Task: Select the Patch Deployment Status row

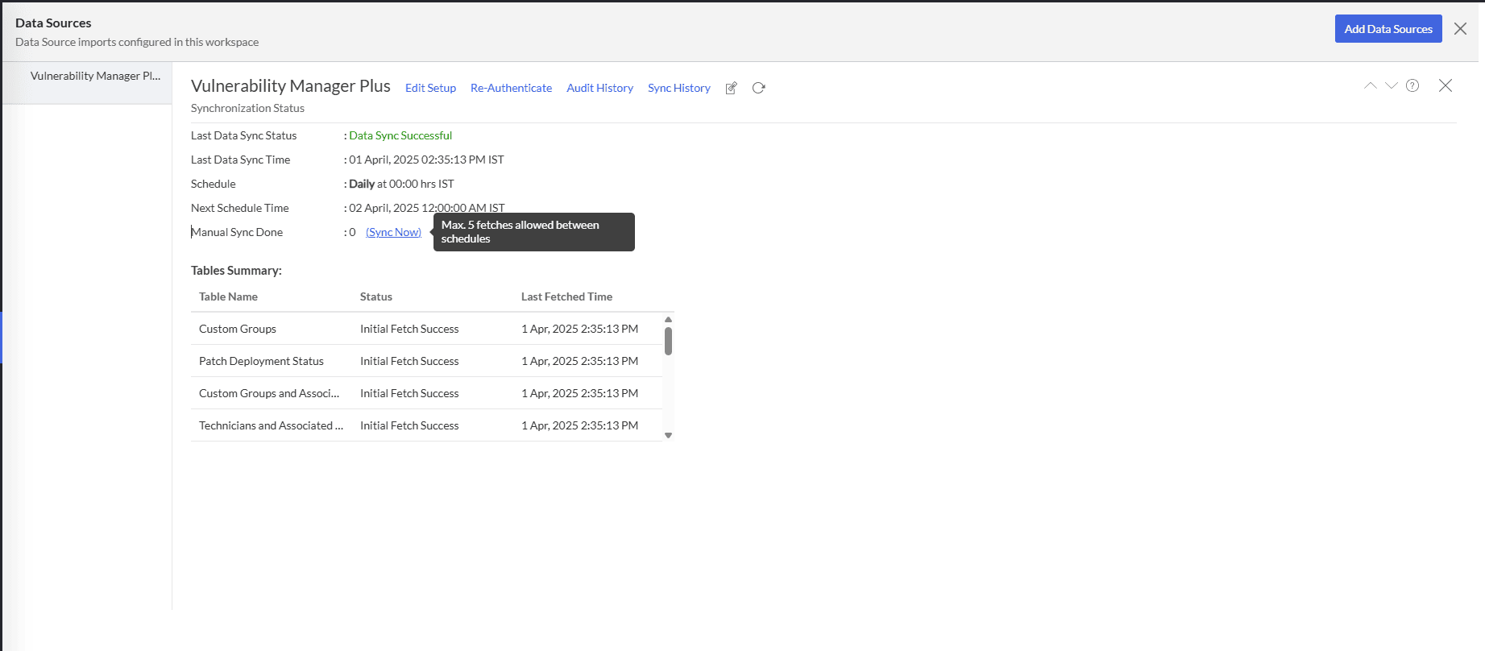Action: coord(261,361)
